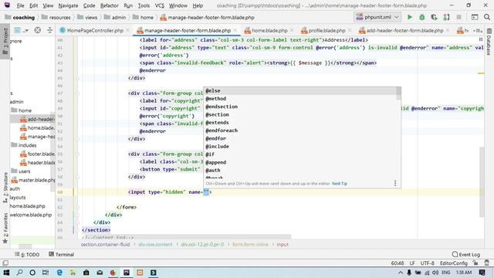
Task: Click the coaching breadcrumb in navigation bar
Action: pyautogui.click(x=20, y=17)
